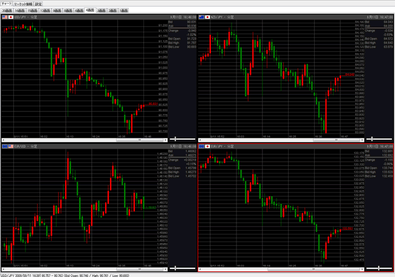Click the USD/JPY chart zoom slider
The height and width of the screenshot is (277, 395).
point(182,139)
